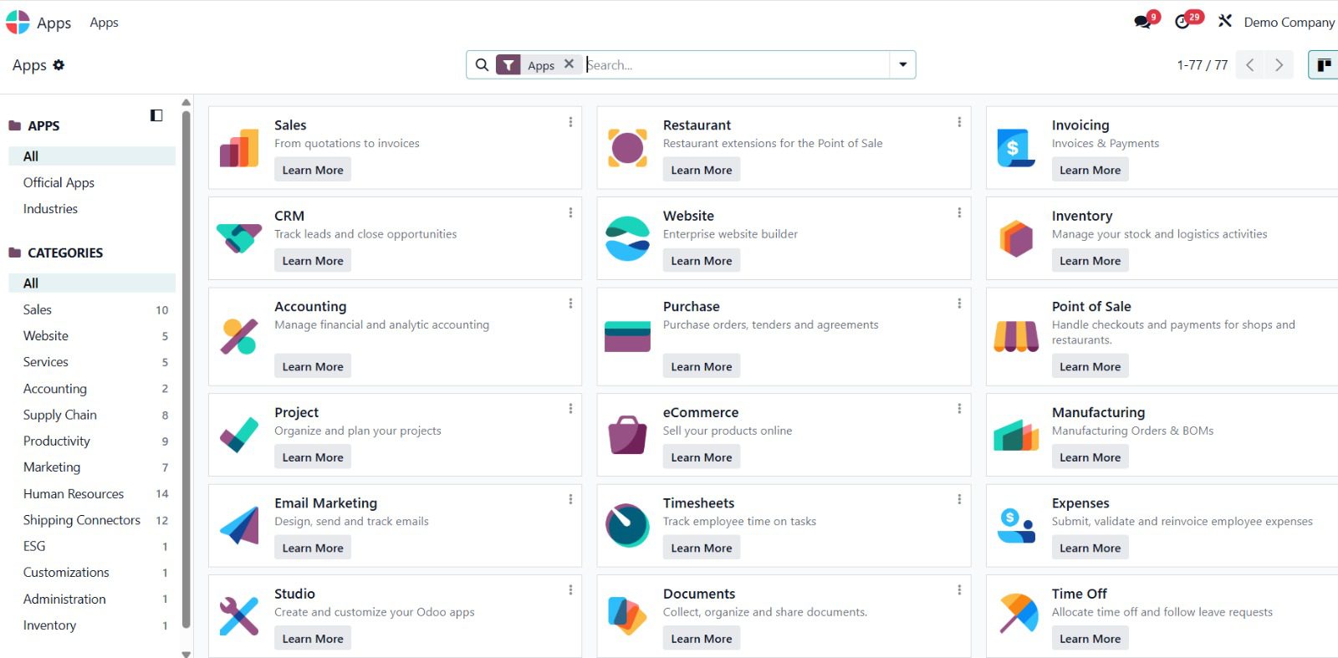This screenshot has width=1338, height=658.
Task: Remove the Apps filter tag
Action: click(x=569, y=64)
